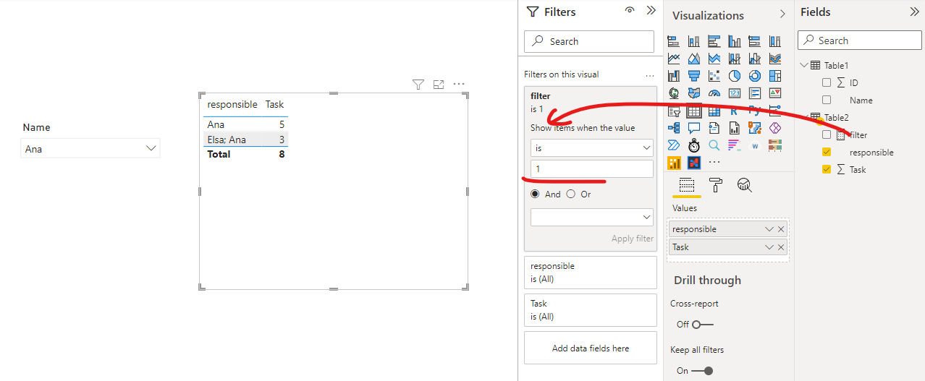Image resolution: width=925 pixels, height=381 pixels.
Task: Open Filters on this visual ellipsis menu
Action: pos(649,74)
